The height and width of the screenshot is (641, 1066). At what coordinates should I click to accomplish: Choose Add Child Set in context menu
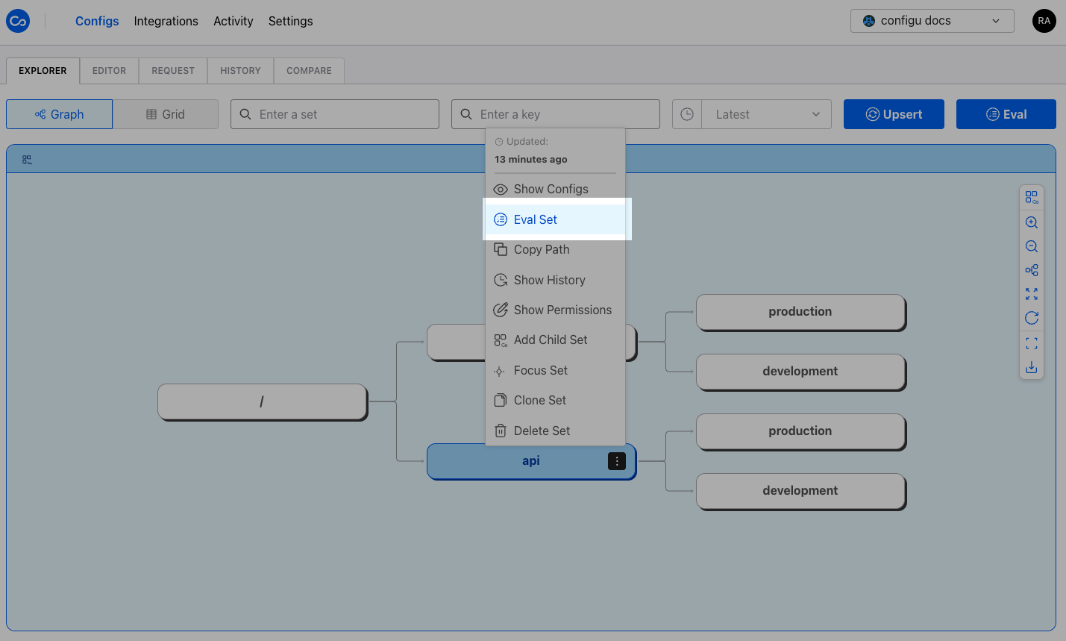(x=555, y=340)
